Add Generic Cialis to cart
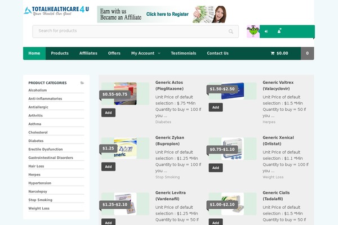This screenshot has height=225, width=338. pos(216,222)
